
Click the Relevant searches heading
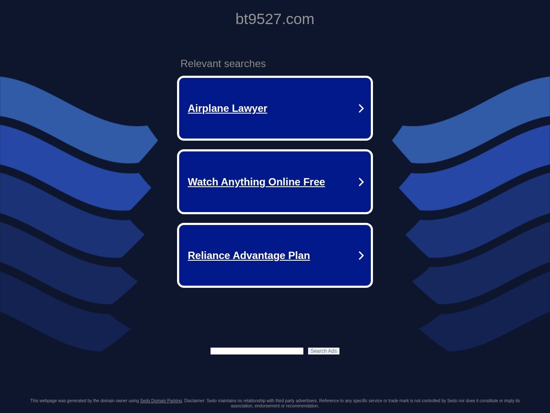click(223, 64)
